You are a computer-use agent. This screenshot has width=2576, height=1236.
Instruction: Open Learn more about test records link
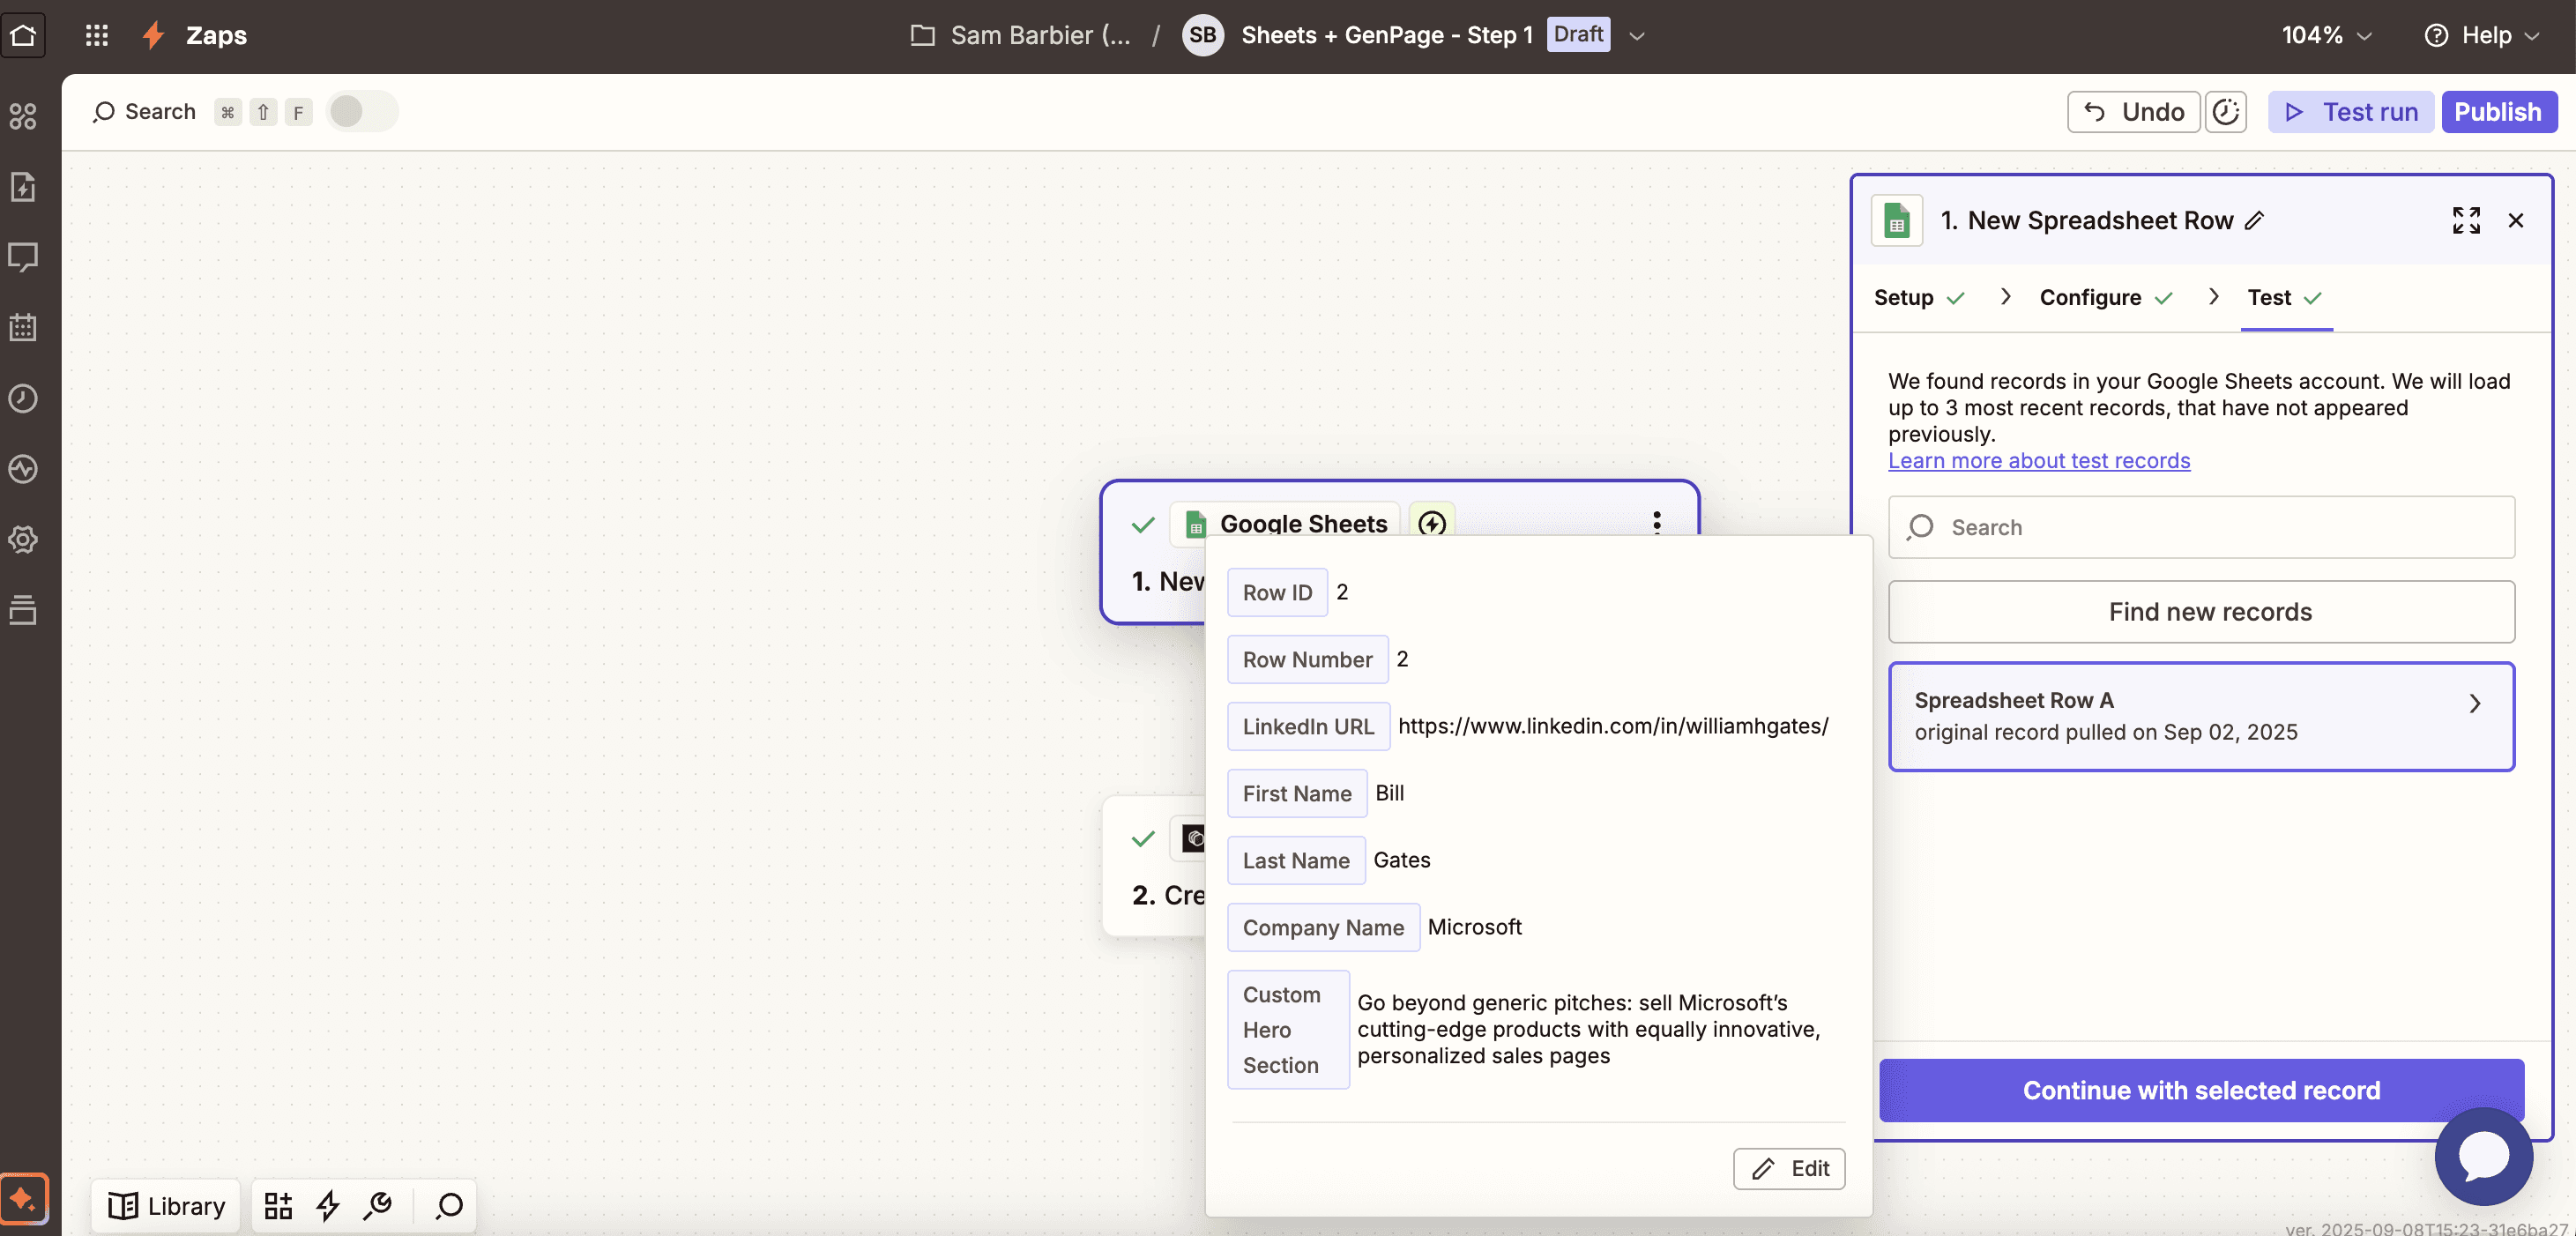2038,460
